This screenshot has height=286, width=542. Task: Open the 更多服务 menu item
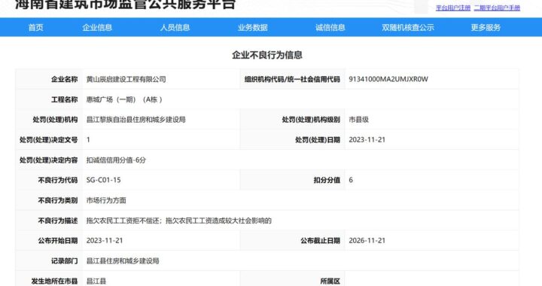[x=486, y=28]
